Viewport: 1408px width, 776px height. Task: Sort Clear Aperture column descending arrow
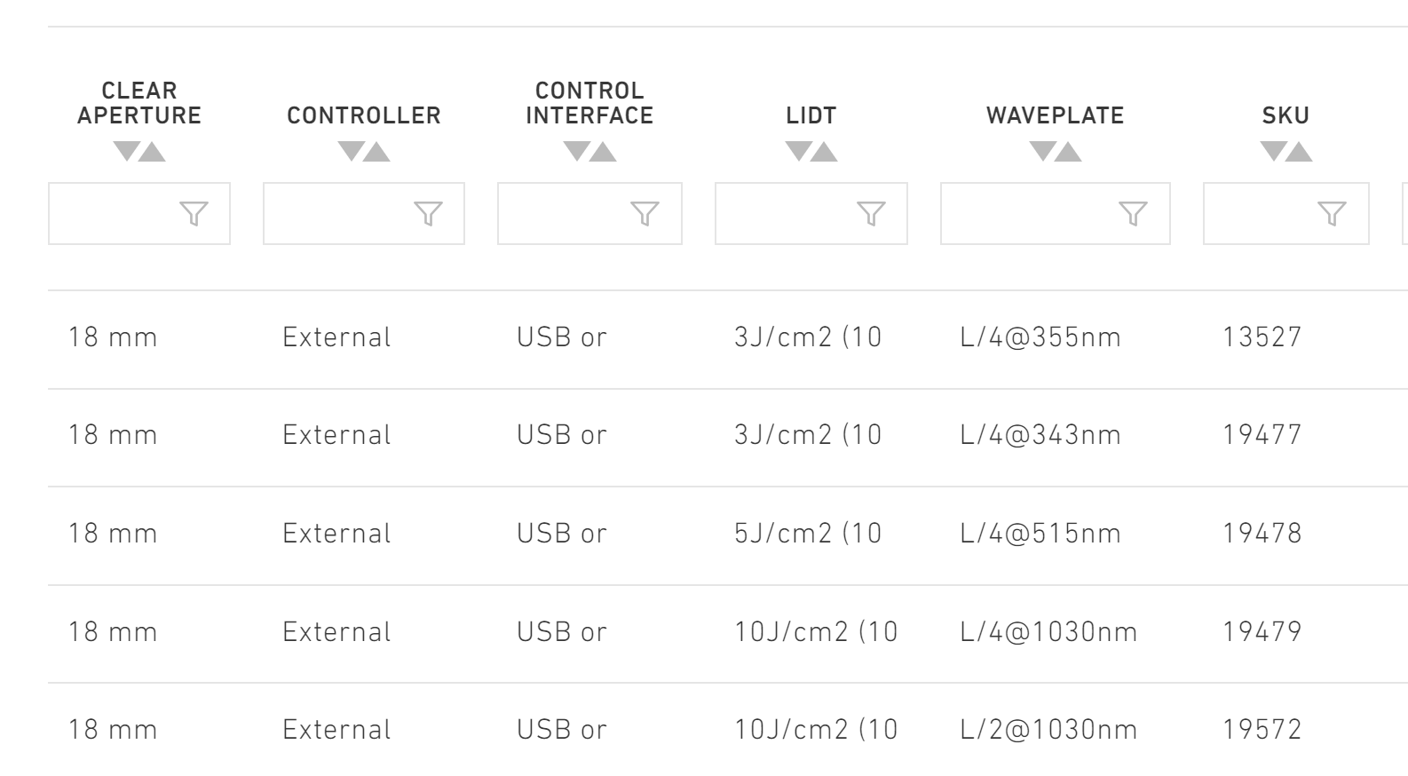click(126, 152)
